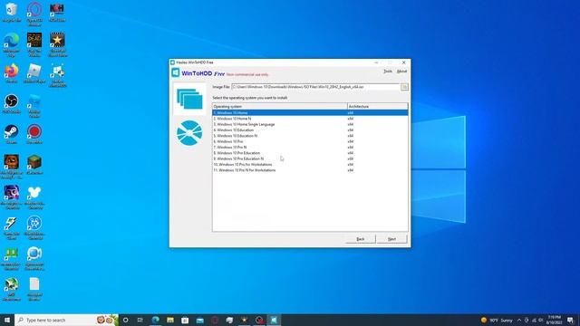Open the Mail app from the taskbar
This screenshot has height=326, width=580.
(199, 320)
